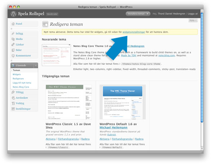Click the Tillägg plugin icon
Image resolution: width=211 pixels, height=164 pixels.
point(13,92)
